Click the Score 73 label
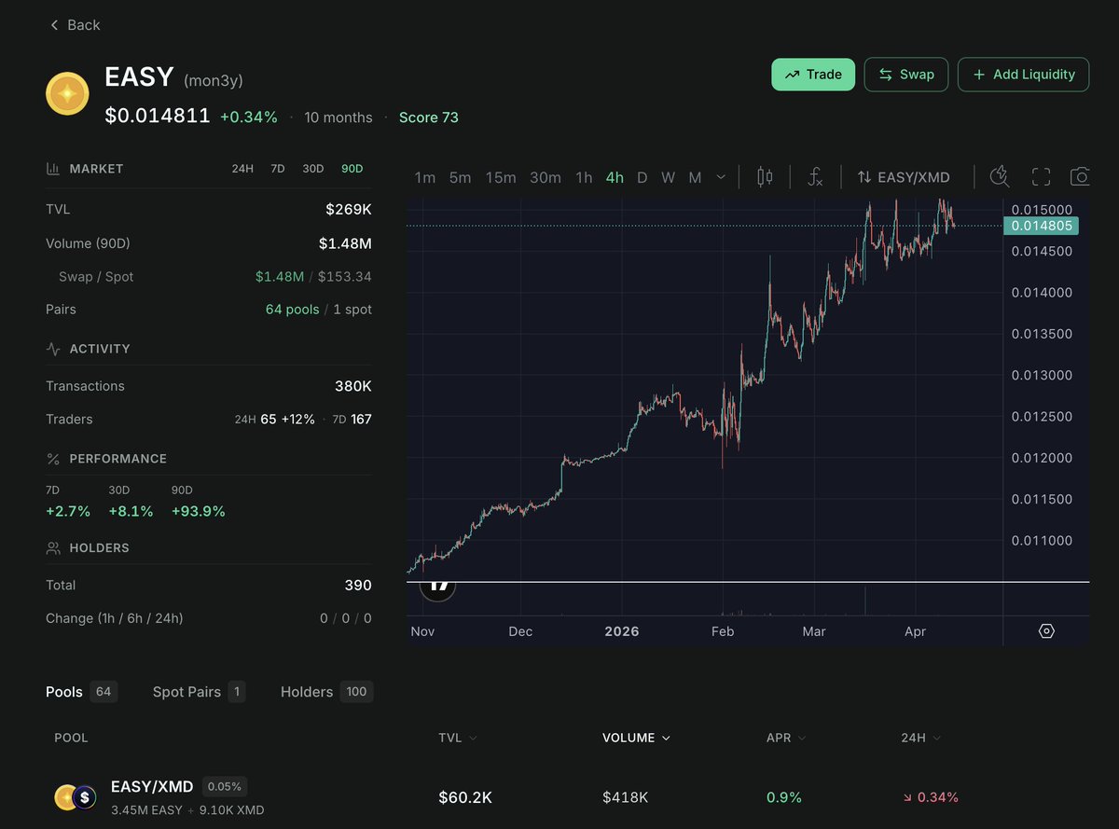Image resolution: width=1119 pixels, height=829 pixels. pos(429,117)
